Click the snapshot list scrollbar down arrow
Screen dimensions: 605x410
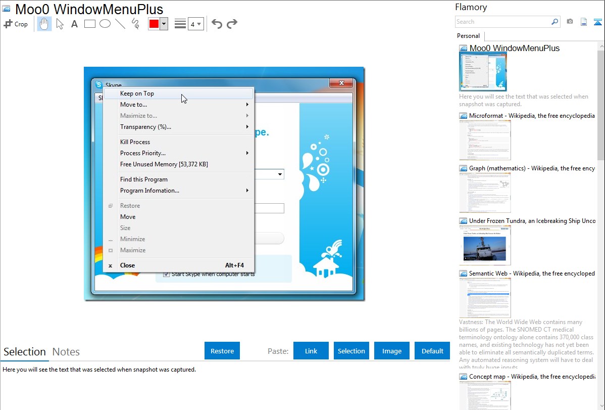[x=601, y=406]
